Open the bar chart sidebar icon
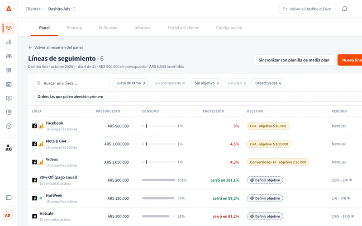The width and height of the screenshot is (362, 226). tap(9, 42)
